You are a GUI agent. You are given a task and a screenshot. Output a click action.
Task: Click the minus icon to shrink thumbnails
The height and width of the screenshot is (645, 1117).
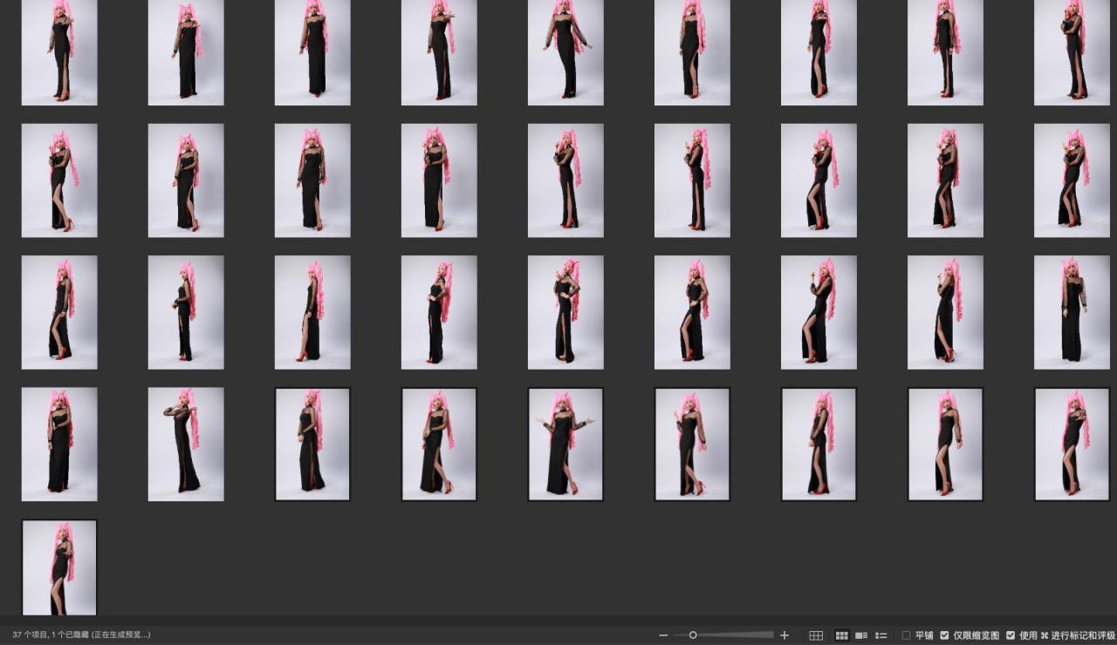[x=663, y=635]
